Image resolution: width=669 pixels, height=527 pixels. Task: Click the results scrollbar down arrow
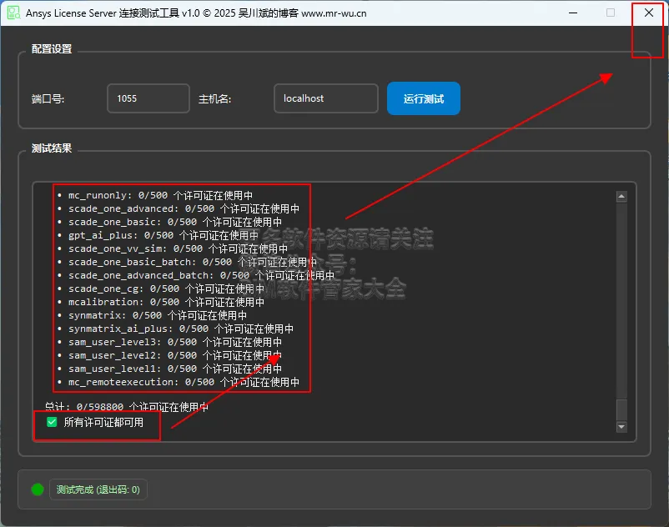[621, 427]
